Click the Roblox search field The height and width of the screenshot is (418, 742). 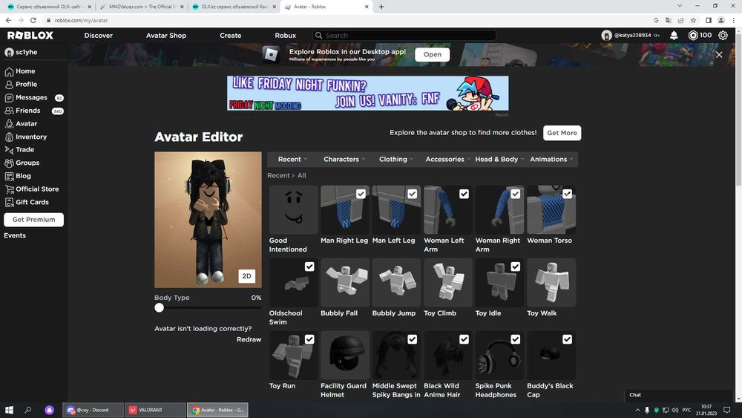pyautogui.click(x=405, y=36)
